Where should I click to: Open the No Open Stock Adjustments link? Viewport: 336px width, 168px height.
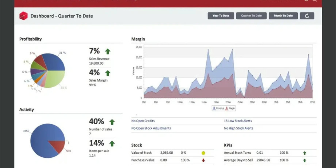click(x=151, y=128)
